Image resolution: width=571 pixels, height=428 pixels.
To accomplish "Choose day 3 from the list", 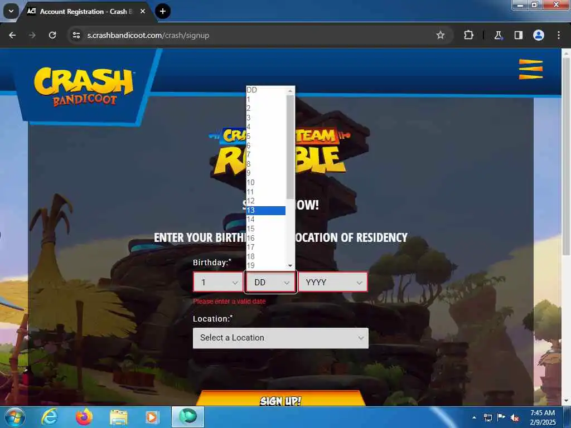I will tap(266, 118).
